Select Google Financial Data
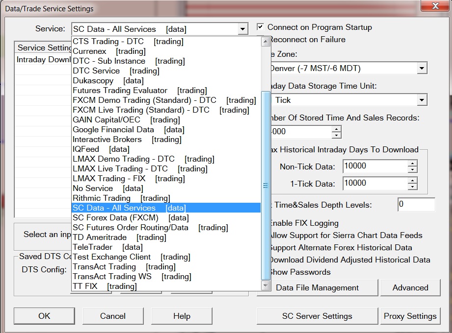This screenshot has height=333, width=452. pyautogui.click(x=166, y=129)
